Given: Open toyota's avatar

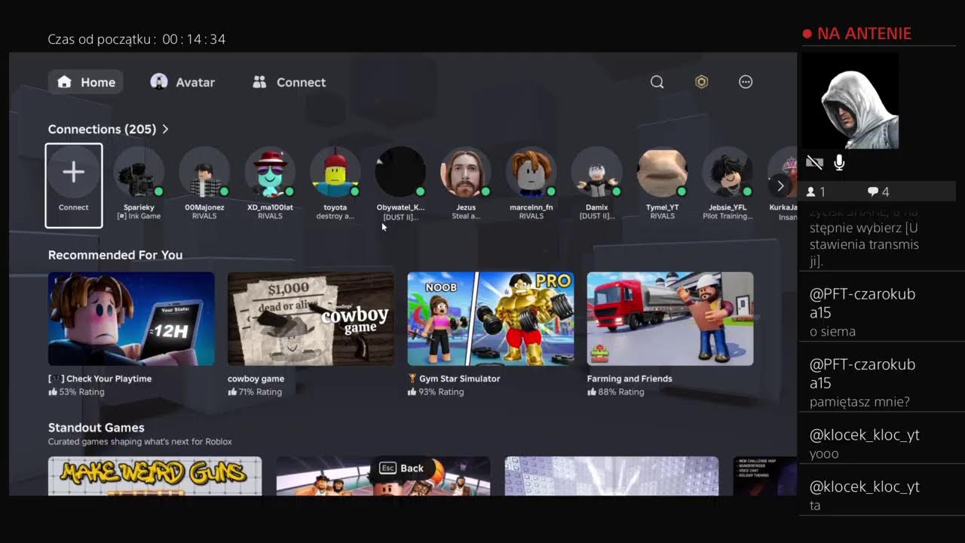Looking at the screenshot, I should coord(335,172).
